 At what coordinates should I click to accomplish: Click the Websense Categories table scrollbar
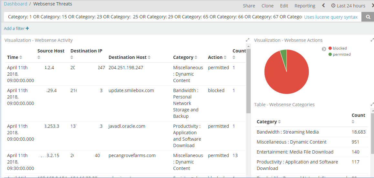[x=372, y=133]
